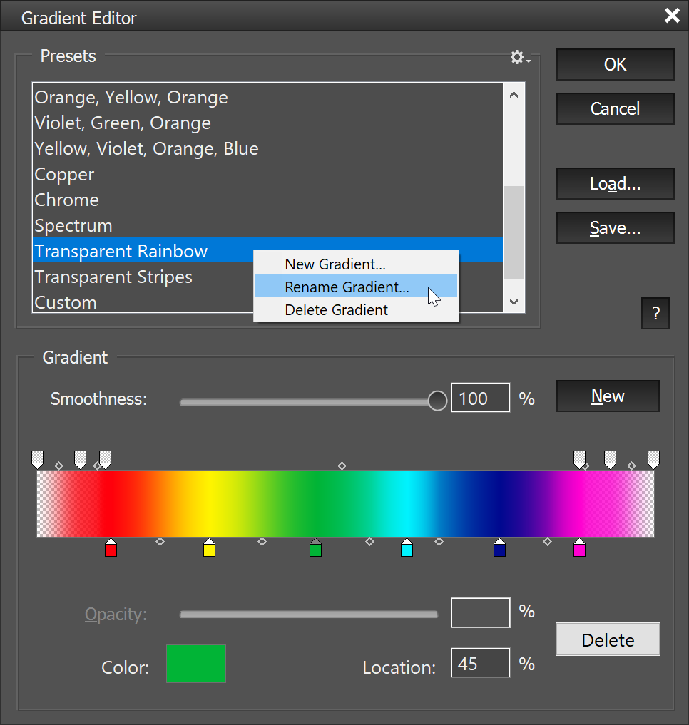Open the green Color swatch picker
The height and width of the screenshot is (725, 689).
196,664
